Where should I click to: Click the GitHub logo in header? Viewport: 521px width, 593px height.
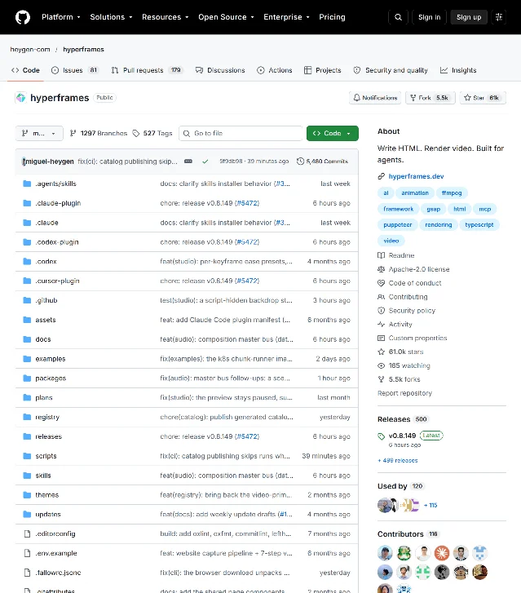tap(23, 17)
